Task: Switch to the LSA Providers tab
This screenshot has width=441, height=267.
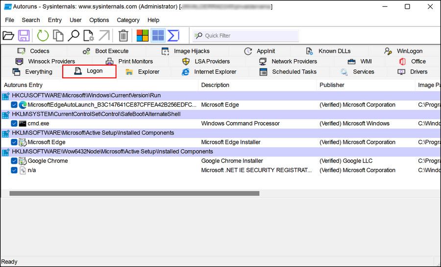Action: (206, 62)
